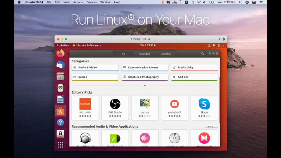Expand the categories list arrow
Viewport: 281px width, 158px height.
[x=145, y=86]
